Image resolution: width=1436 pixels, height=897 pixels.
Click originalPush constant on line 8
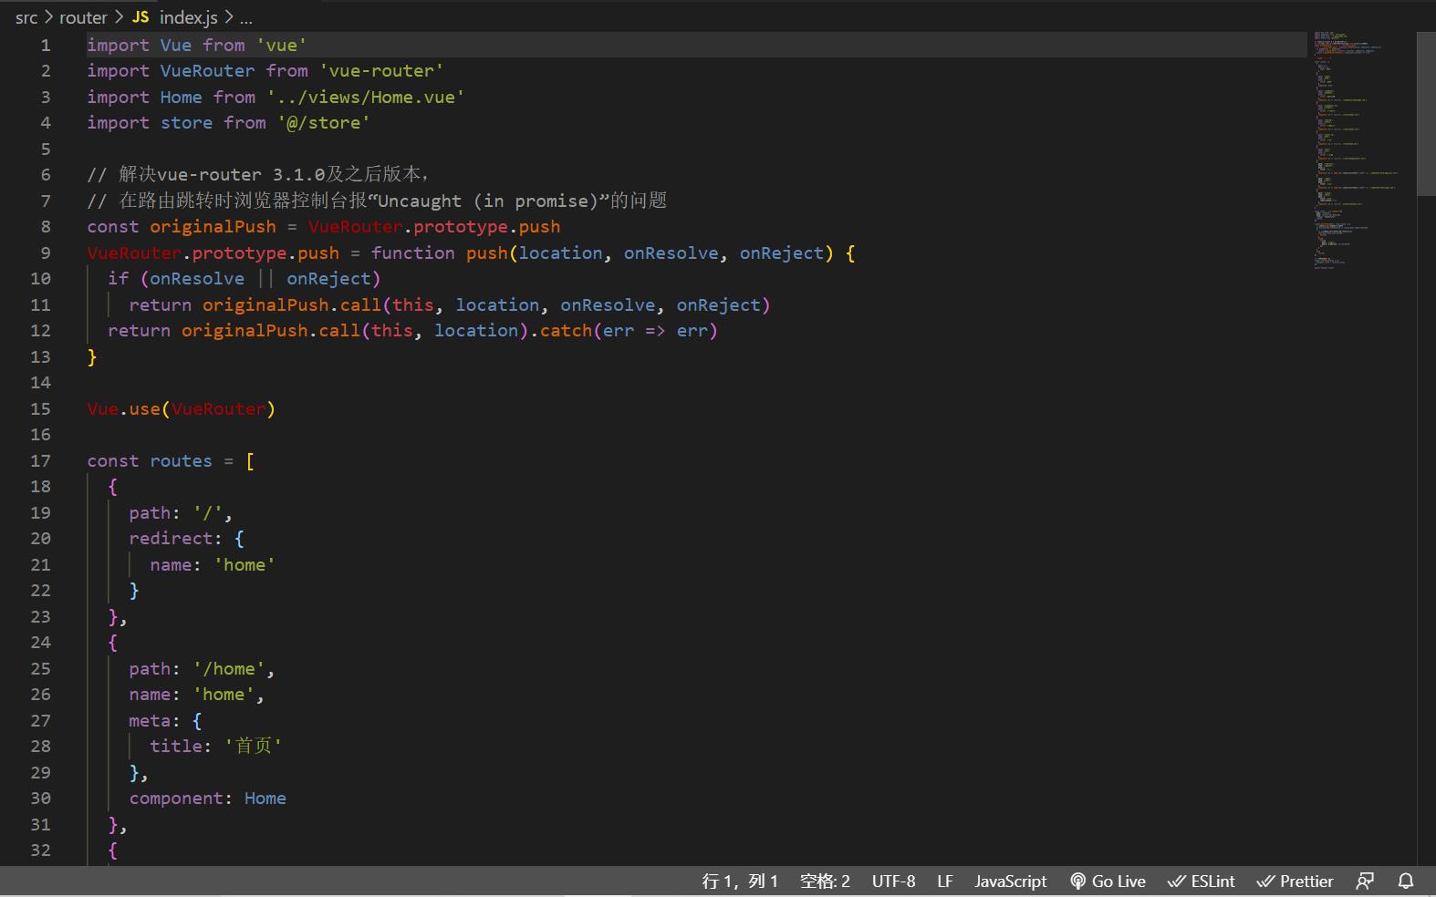(213, 226)
